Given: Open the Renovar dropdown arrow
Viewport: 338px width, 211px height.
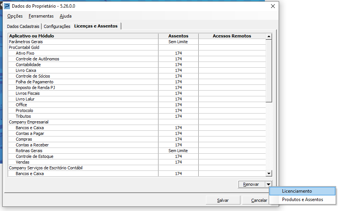Looking at the screenshot, I should (268, 184).
